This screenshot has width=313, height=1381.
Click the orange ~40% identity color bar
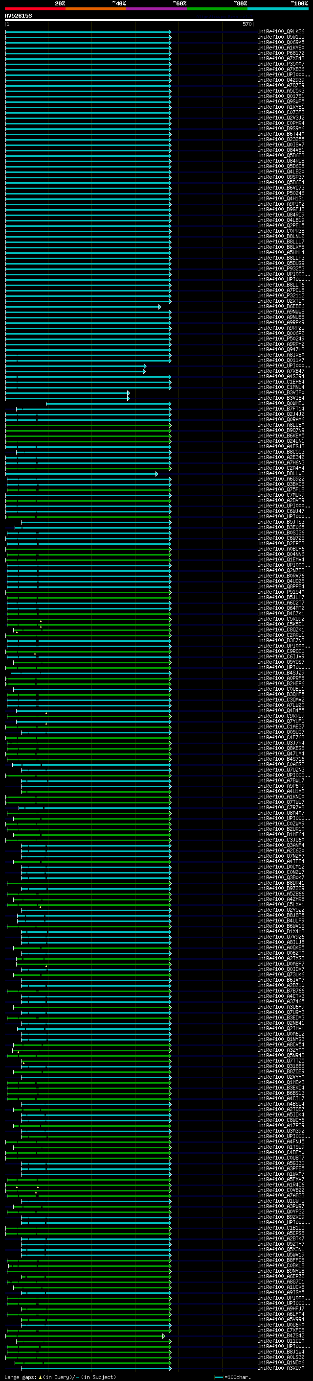(96, 9)
